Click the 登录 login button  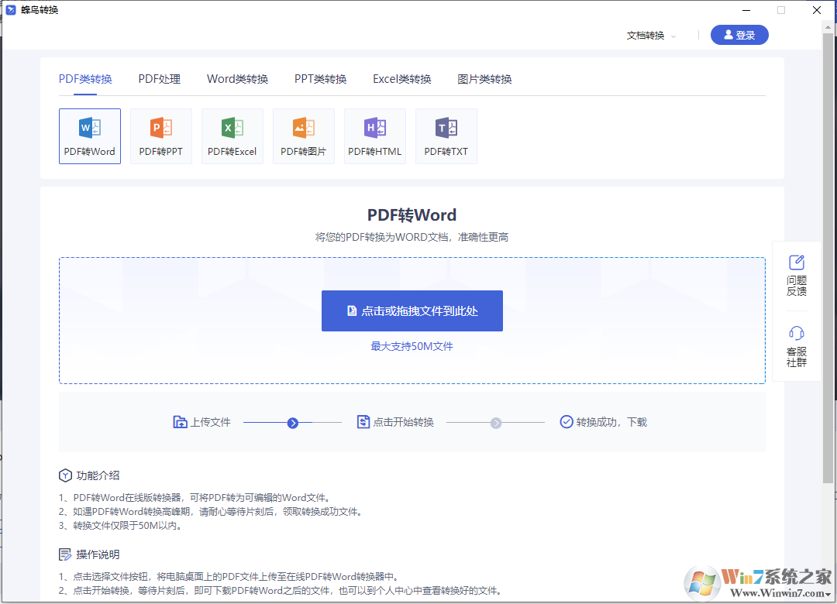(739, 35)
